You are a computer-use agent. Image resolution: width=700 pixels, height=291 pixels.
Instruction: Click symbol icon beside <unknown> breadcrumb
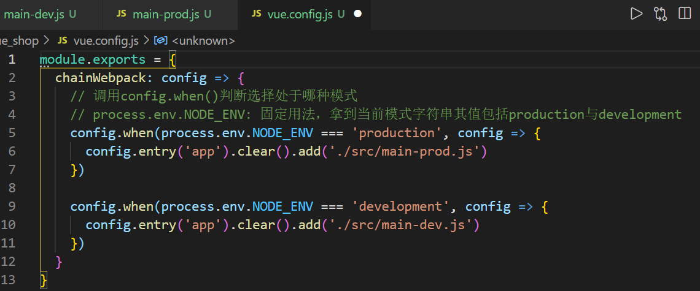pos(161,40)
